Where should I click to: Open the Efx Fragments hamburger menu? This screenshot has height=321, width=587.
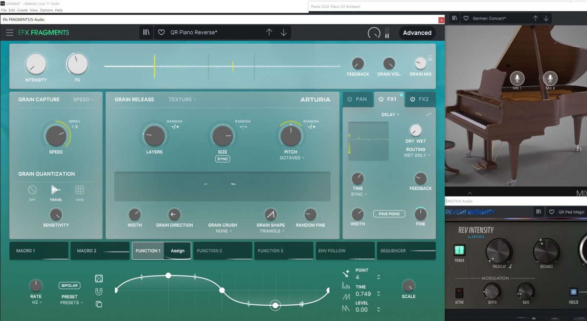coord(10,33)
